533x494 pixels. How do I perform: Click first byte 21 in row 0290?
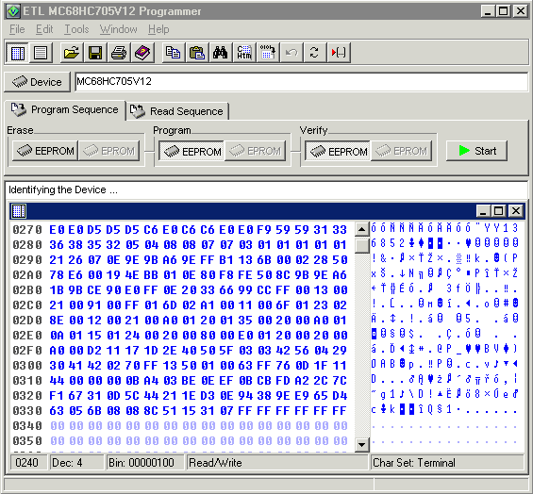click(x=57, y=260)
